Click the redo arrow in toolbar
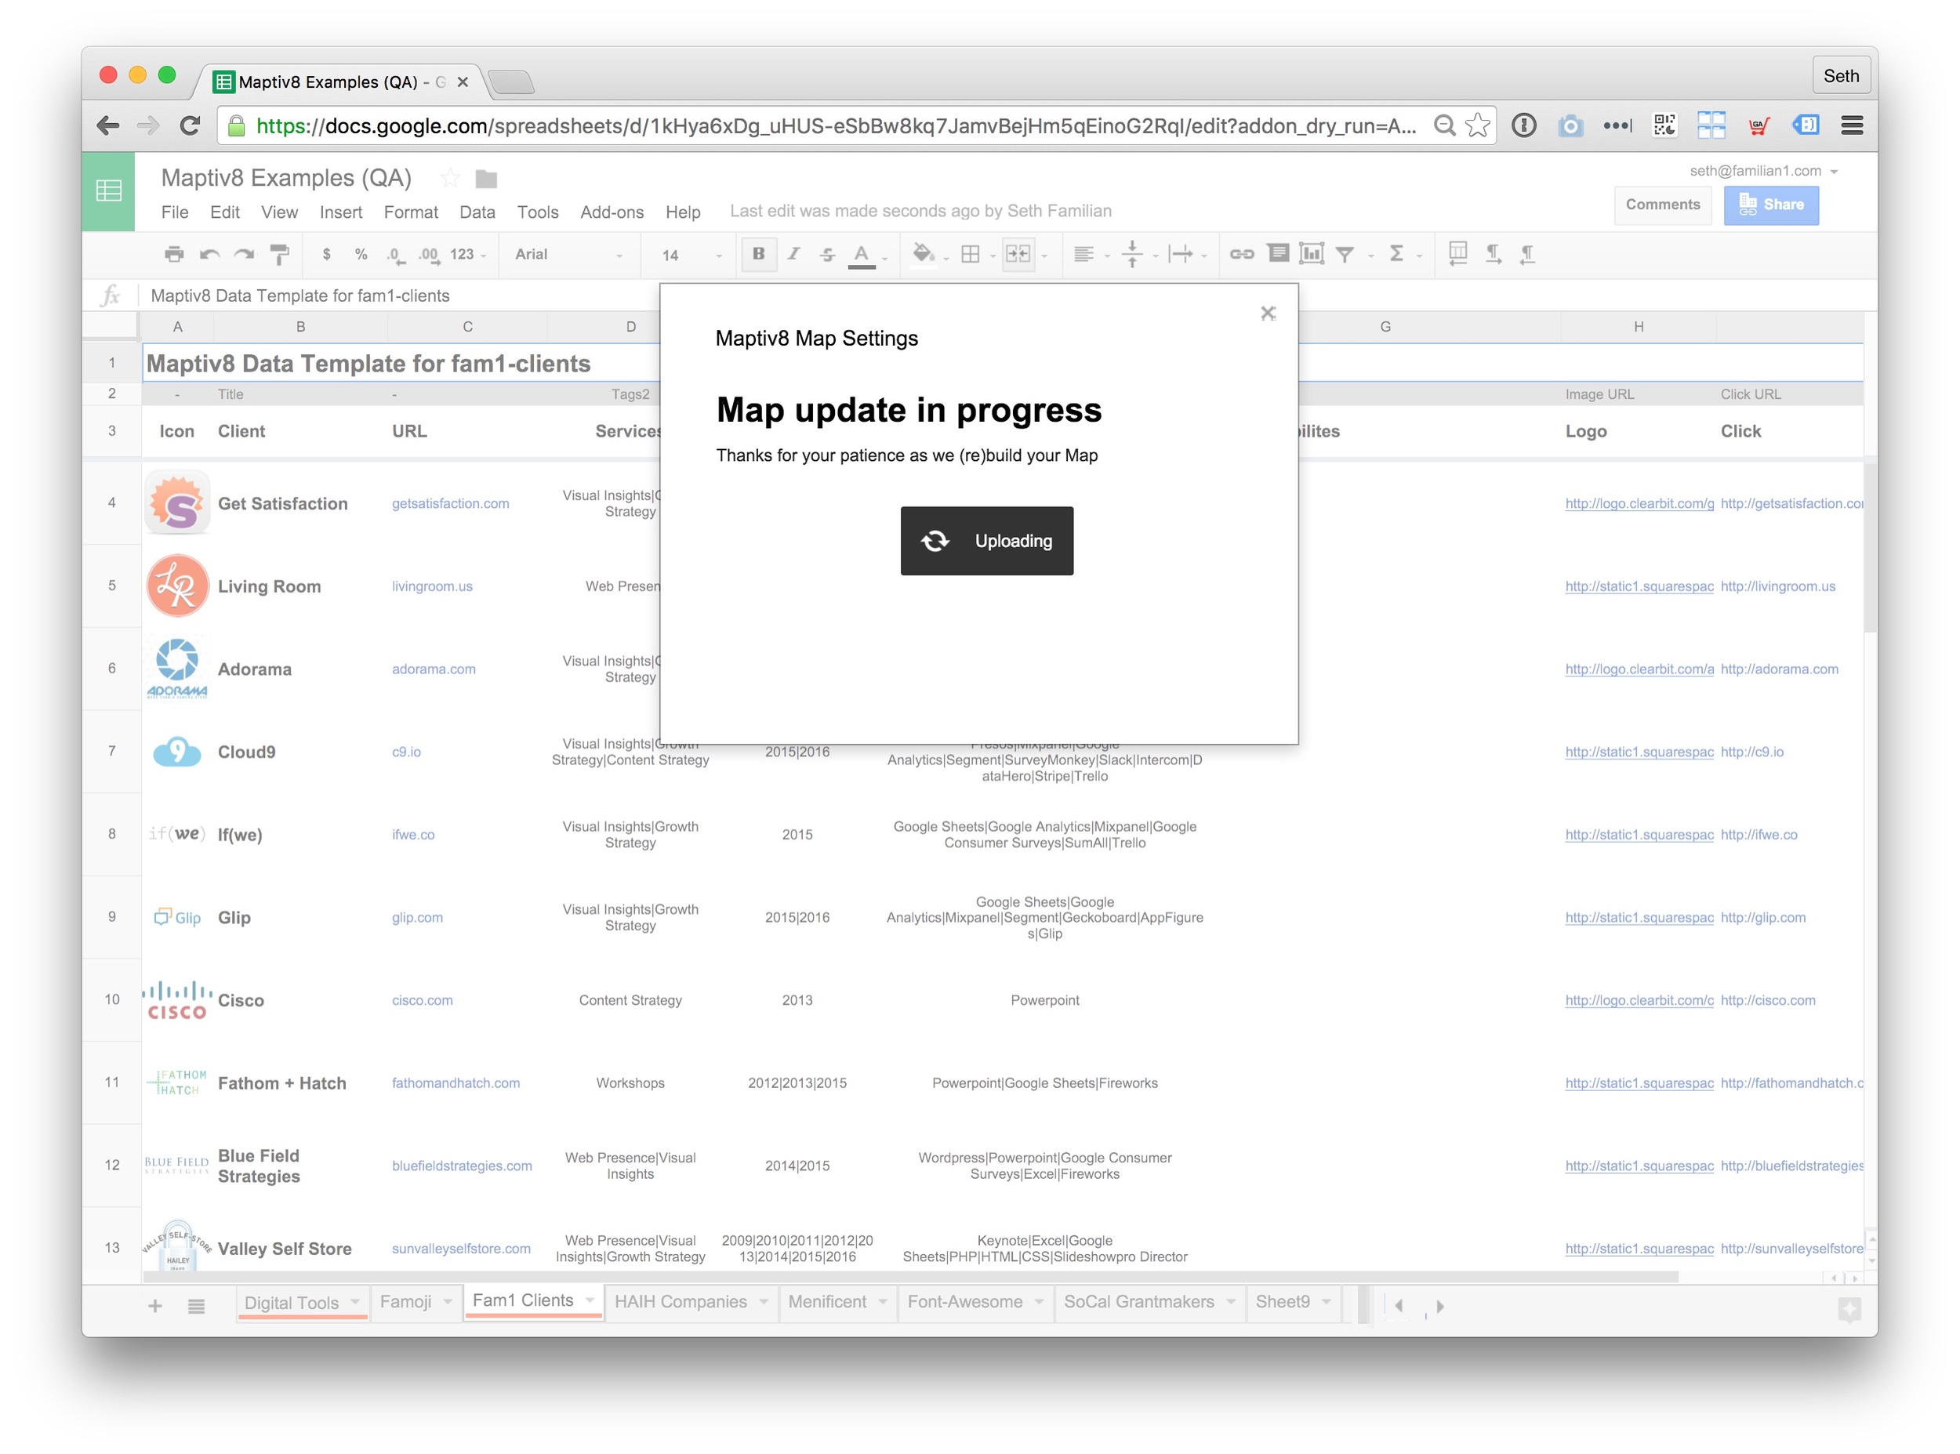Image resolution: width=1960 pixels, height=1454 pixels. [244, 255]
